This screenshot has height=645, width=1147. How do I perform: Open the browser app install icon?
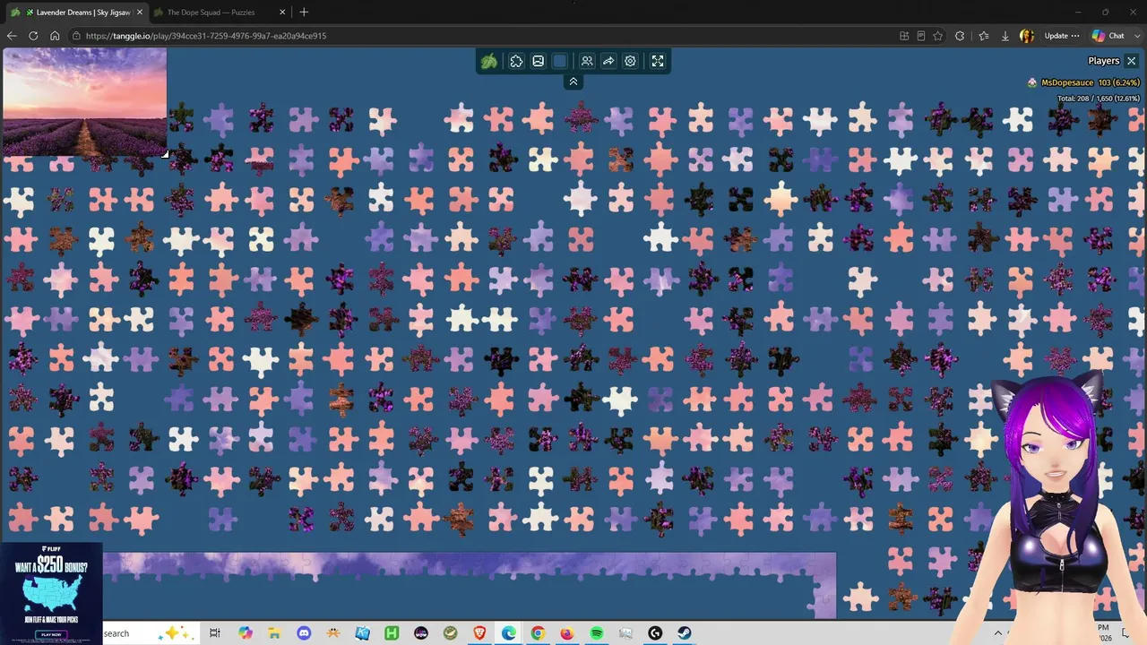[x=904, y=36]
